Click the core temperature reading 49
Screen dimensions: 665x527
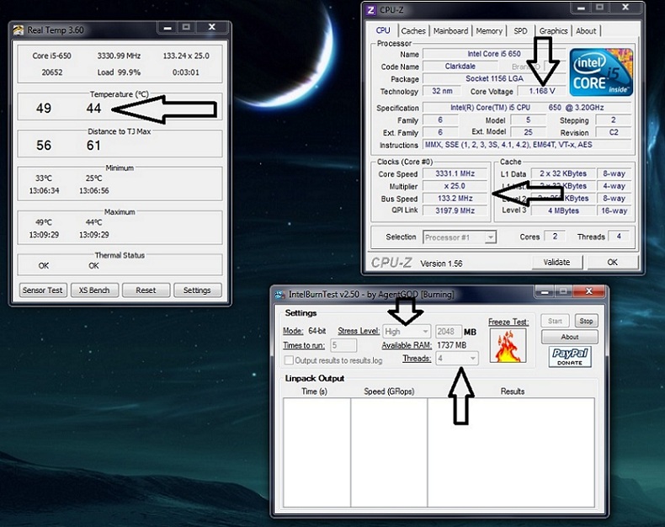click(44, 109)
